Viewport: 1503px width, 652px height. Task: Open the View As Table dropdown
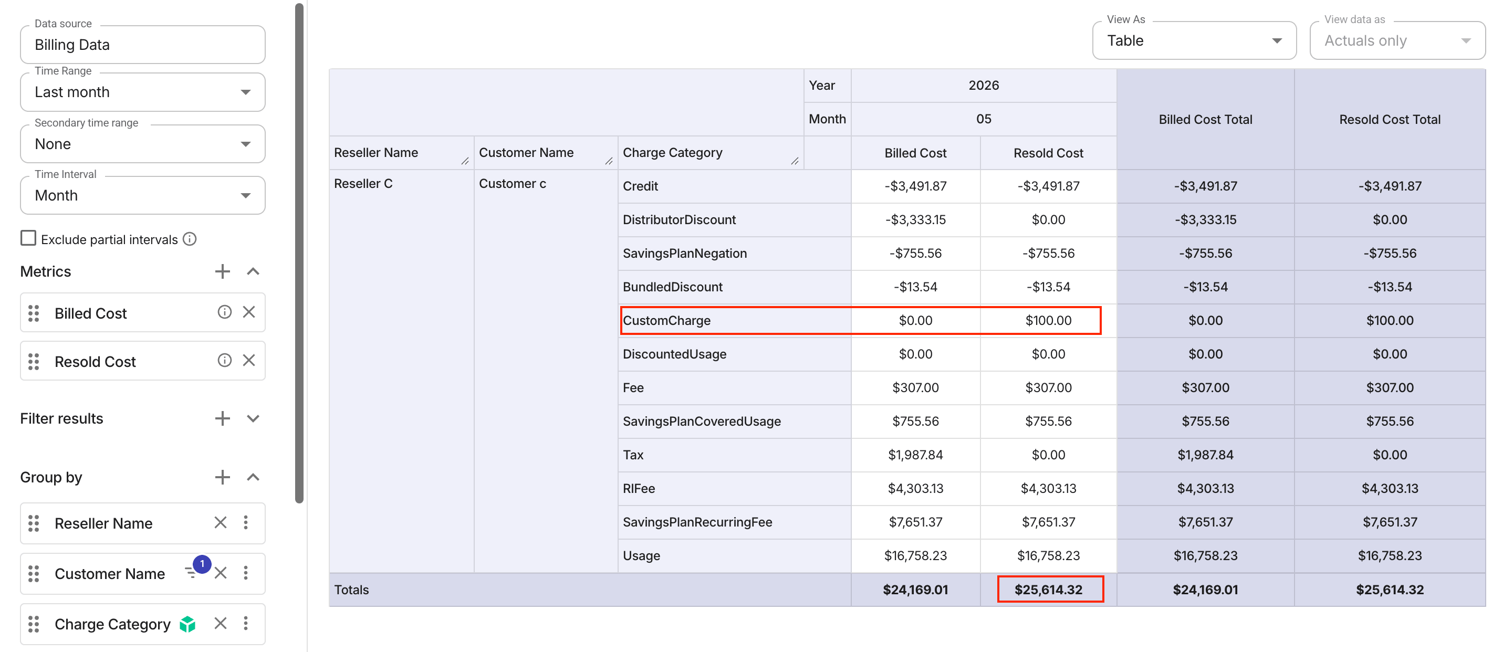tap(1194, 41)
